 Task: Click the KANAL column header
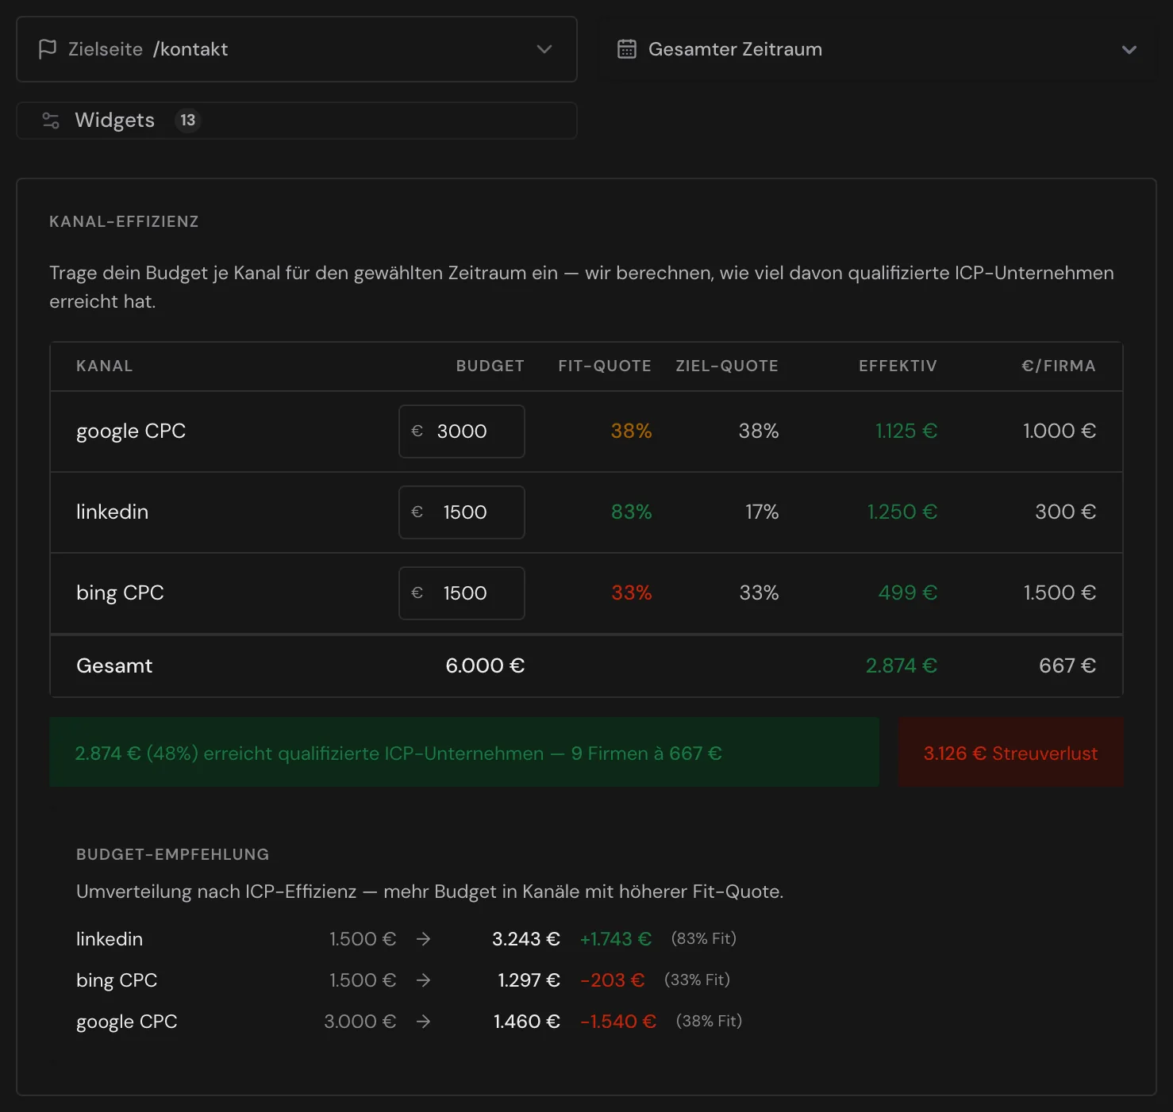coord(105,366)
